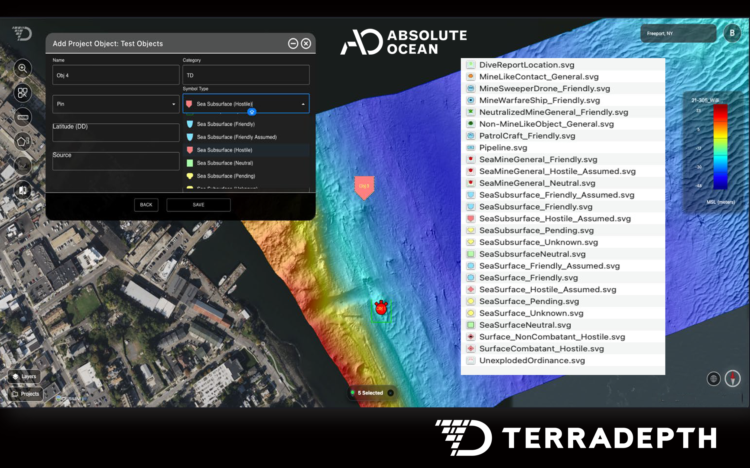750x468 pixels.
Task: Collapse the Symbol Type dropdown arrow
Action: [303, 104]
